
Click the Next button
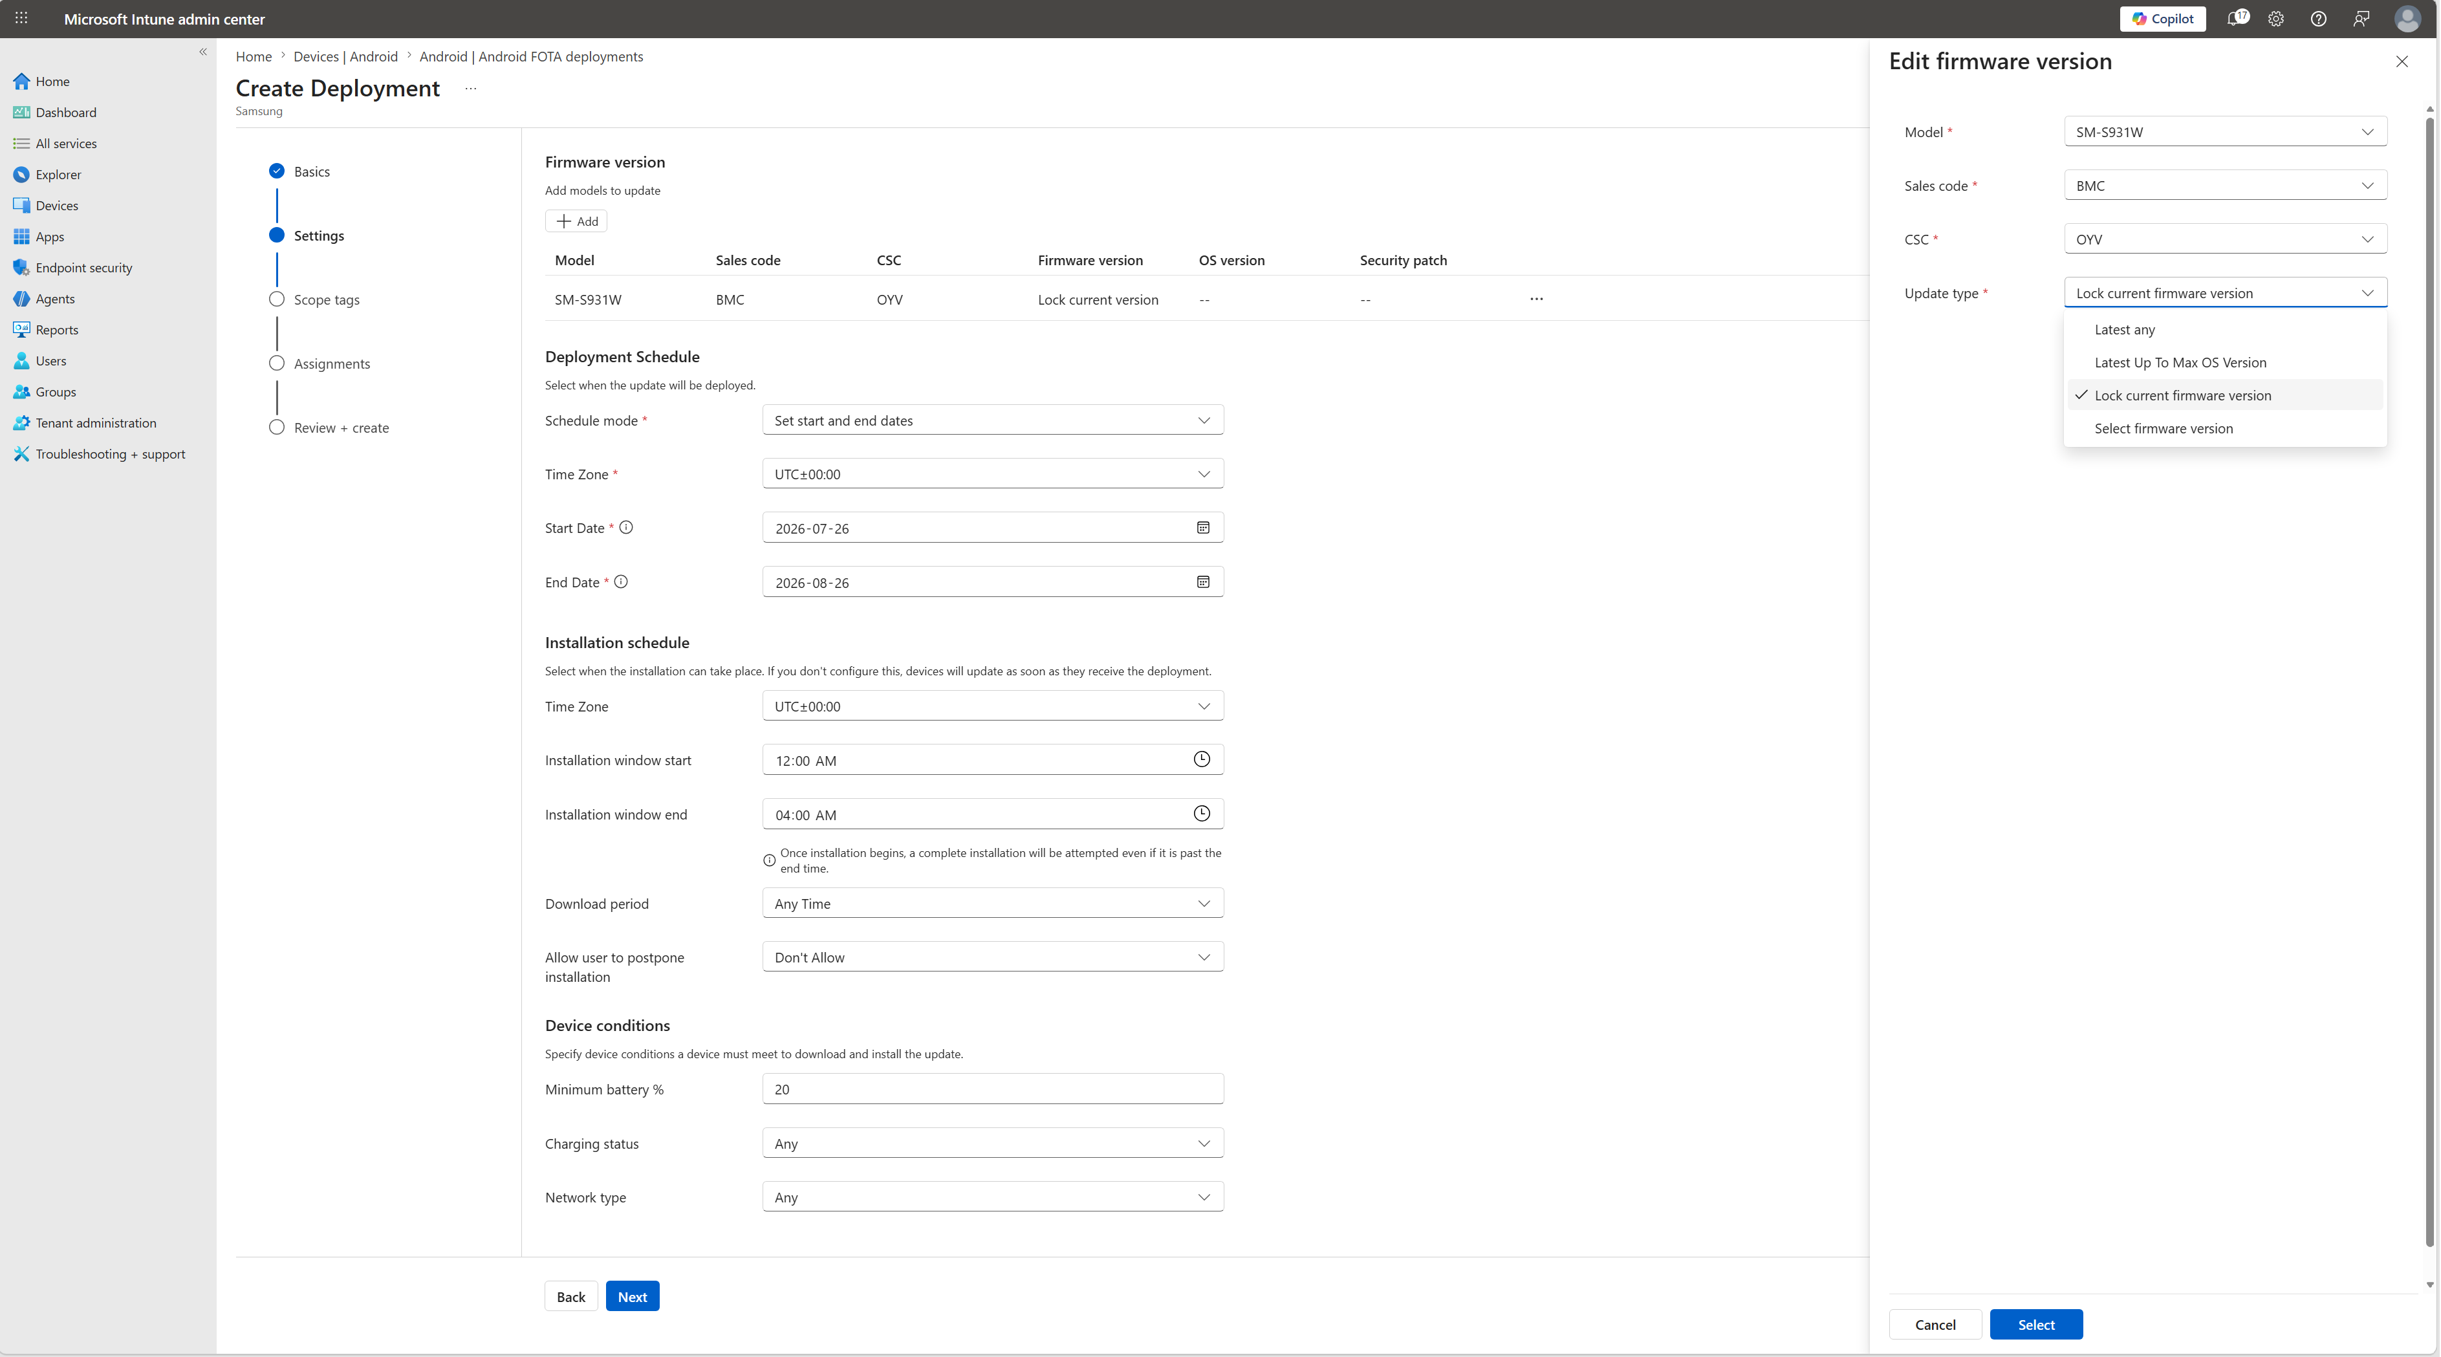pyautogui.click(x=632, y=1296)
